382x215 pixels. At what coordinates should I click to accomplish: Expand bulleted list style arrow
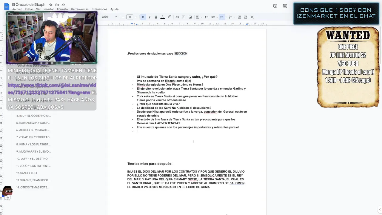tap(226, 17)
